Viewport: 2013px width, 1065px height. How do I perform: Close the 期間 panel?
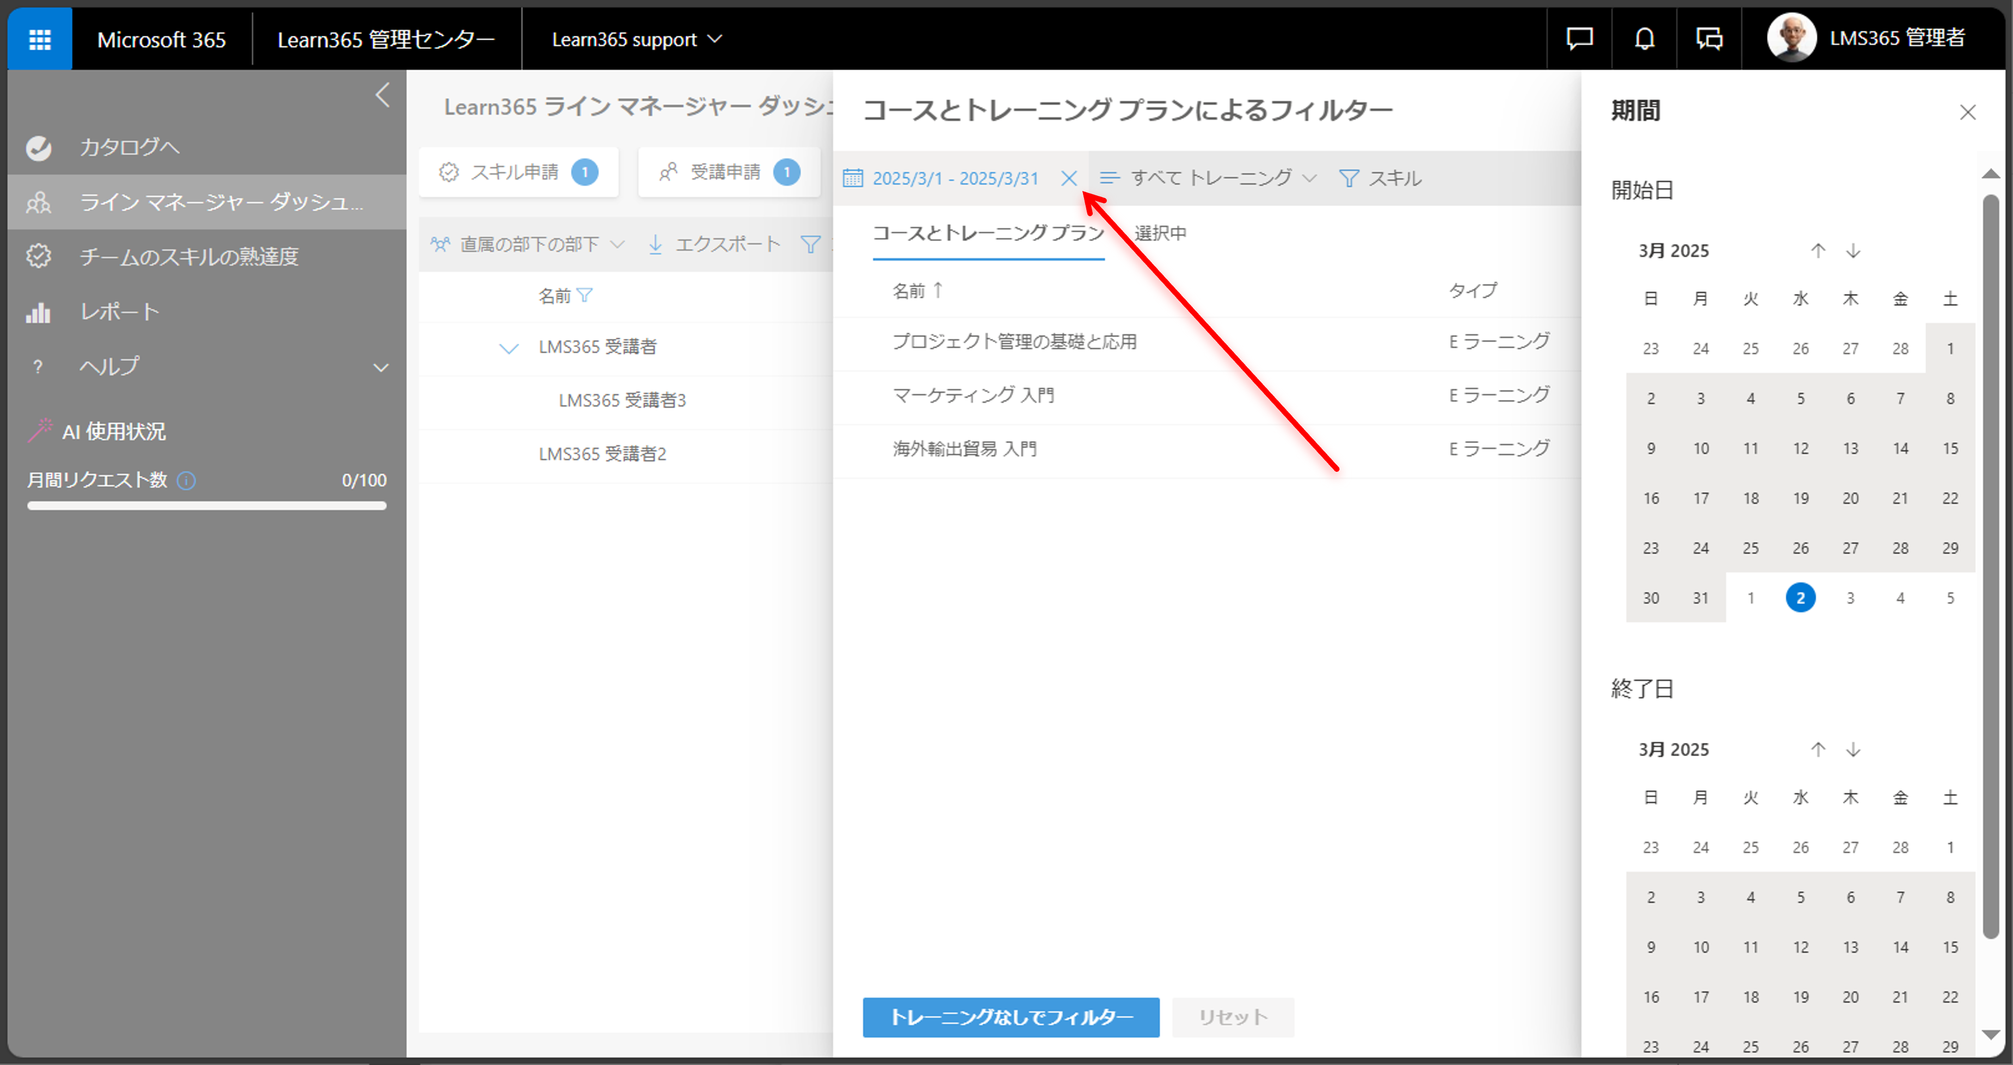click(1968, 113)
